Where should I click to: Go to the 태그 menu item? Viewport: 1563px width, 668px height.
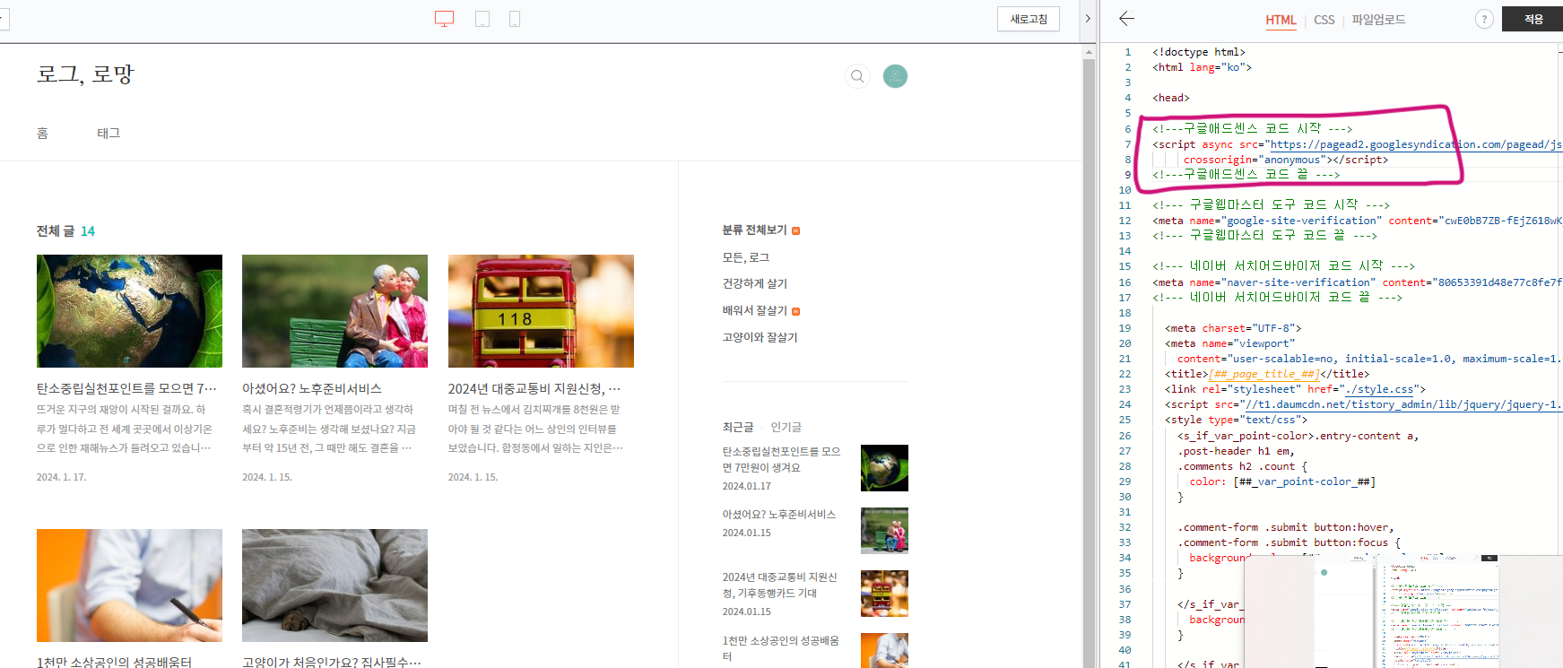pos(109,133)
